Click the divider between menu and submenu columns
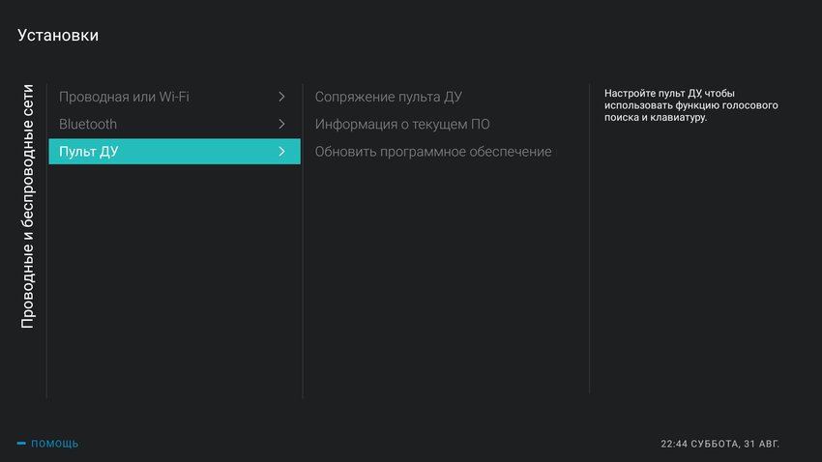822x462 pixels. click(x=303, y=242)
